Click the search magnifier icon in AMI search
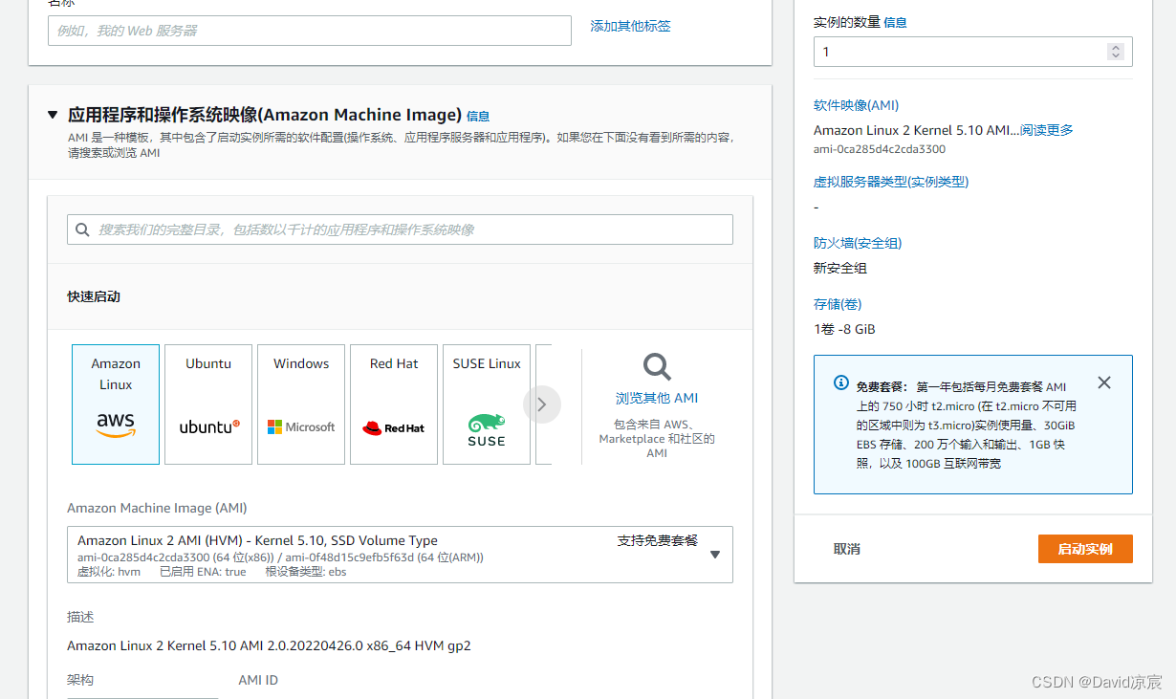Image resolution: width=1176 pixels, height=699 pixels. (83, 229)
